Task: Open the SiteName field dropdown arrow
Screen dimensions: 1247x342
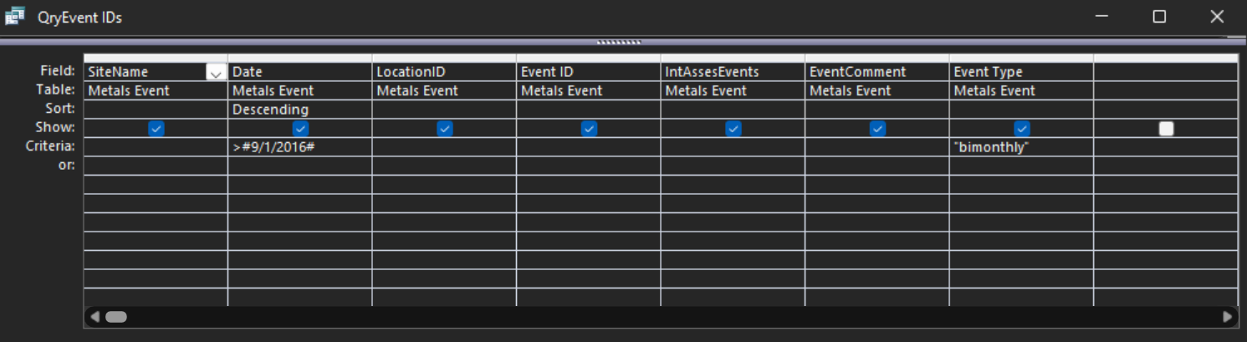Action: click(216, 73)
